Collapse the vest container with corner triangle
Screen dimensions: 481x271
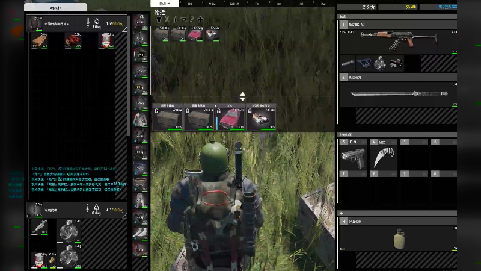tap(124, 216)
